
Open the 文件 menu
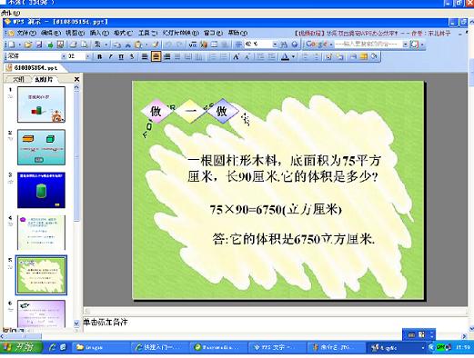click(x=26, y=33)
